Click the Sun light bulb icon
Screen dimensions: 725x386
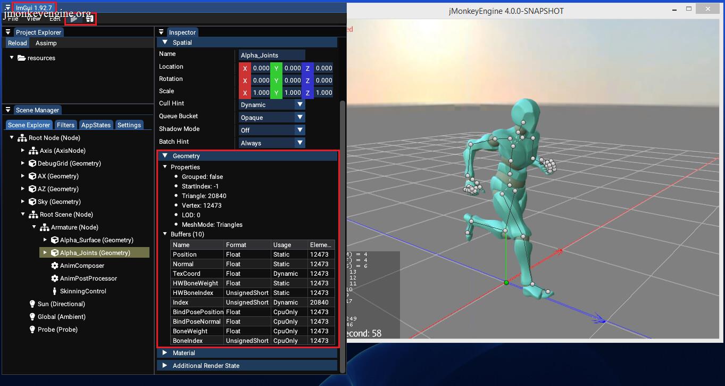(32, 304)
